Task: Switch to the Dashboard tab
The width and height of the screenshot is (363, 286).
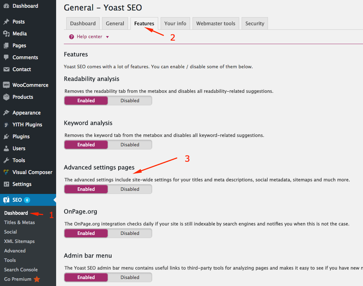Action: coord(83,23)
